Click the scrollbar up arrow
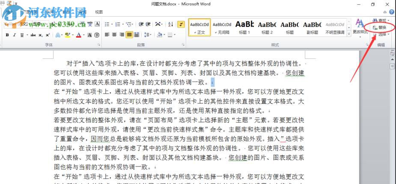 392,59
